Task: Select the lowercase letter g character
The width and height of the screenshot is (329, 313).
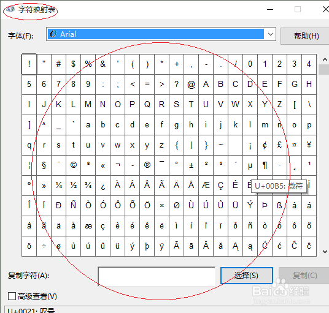Action: [x=176, y=125]
